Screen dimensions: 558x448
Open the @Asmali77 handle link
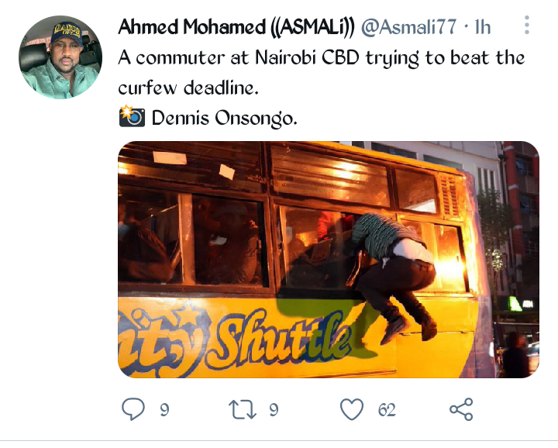(x=408, y=27)
